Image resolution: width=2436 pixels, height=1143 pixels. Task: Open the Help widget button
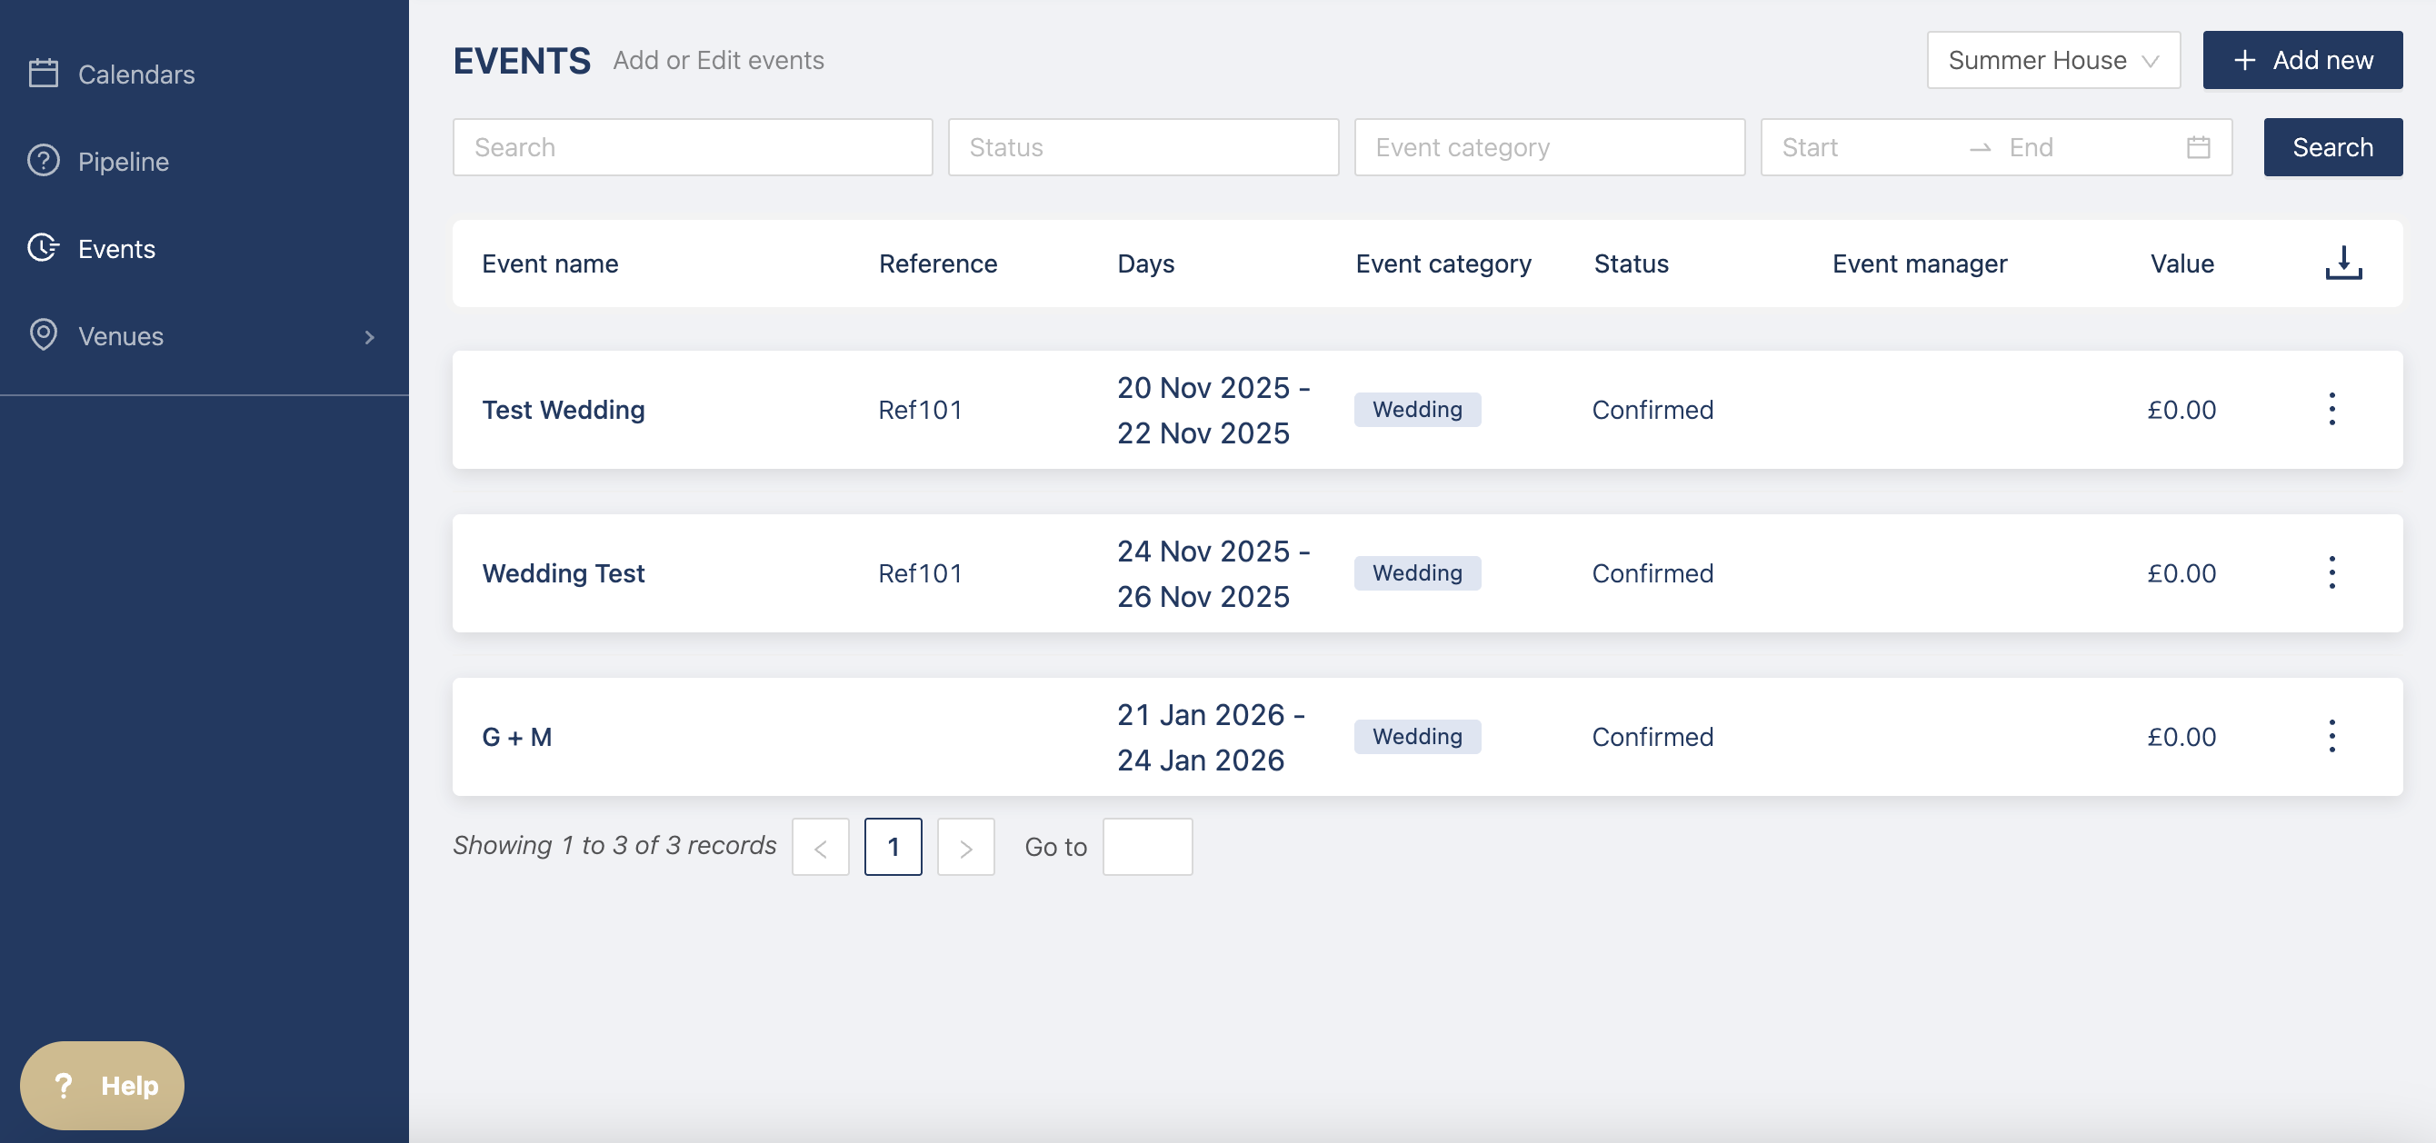point(102,1086)
